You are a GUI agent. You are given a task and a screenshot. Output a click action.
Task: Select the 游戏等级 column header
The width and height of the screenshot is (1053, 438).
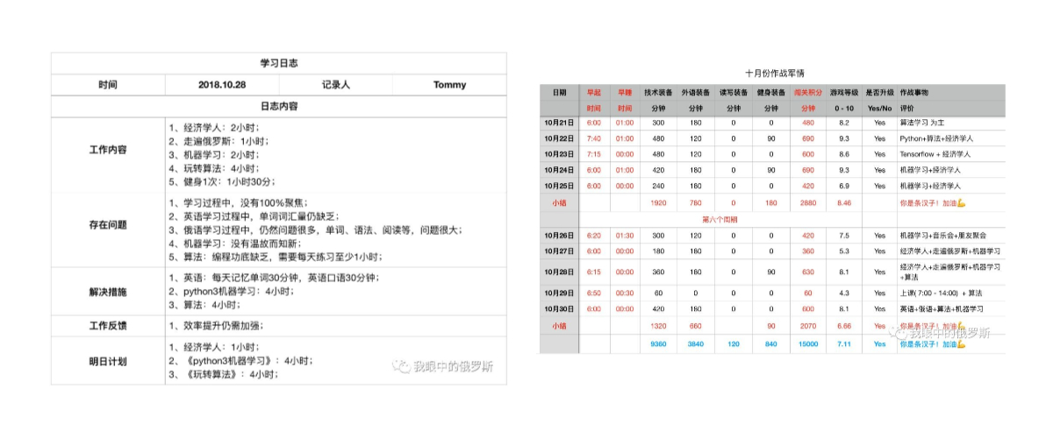point(843,92)
